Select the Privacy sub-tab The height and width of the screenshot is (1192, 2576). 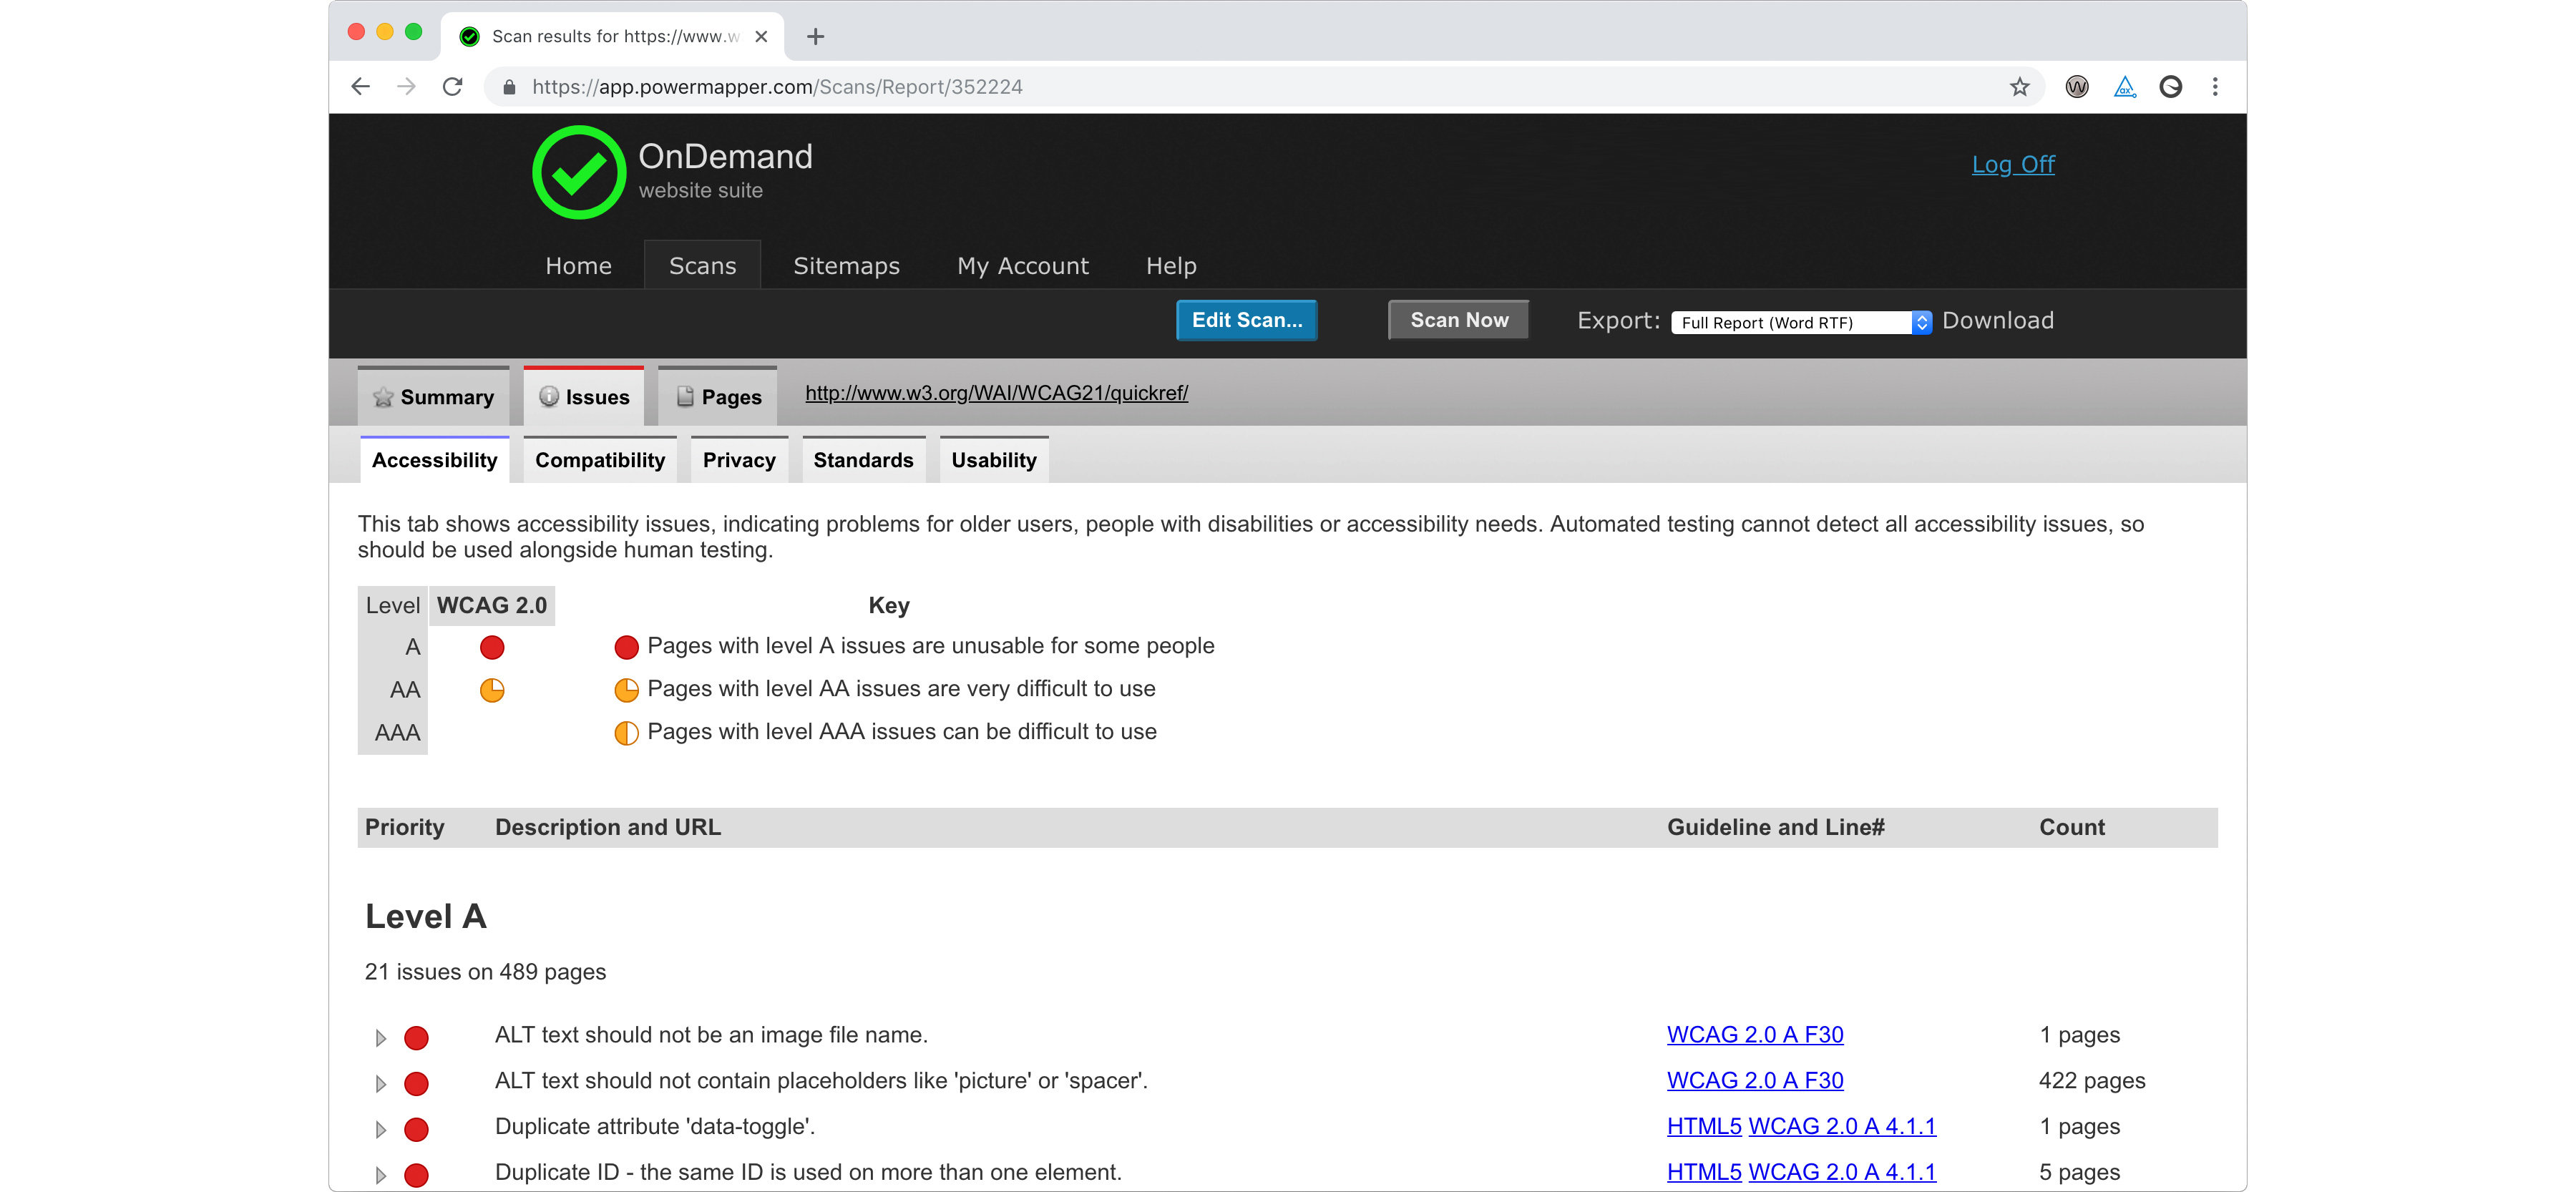click(739, 459)
